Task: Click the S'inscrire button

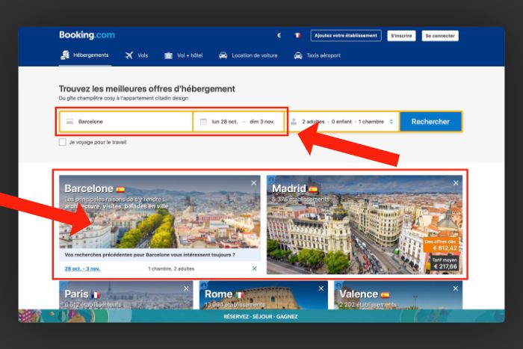Action: (x=402, y=35)
